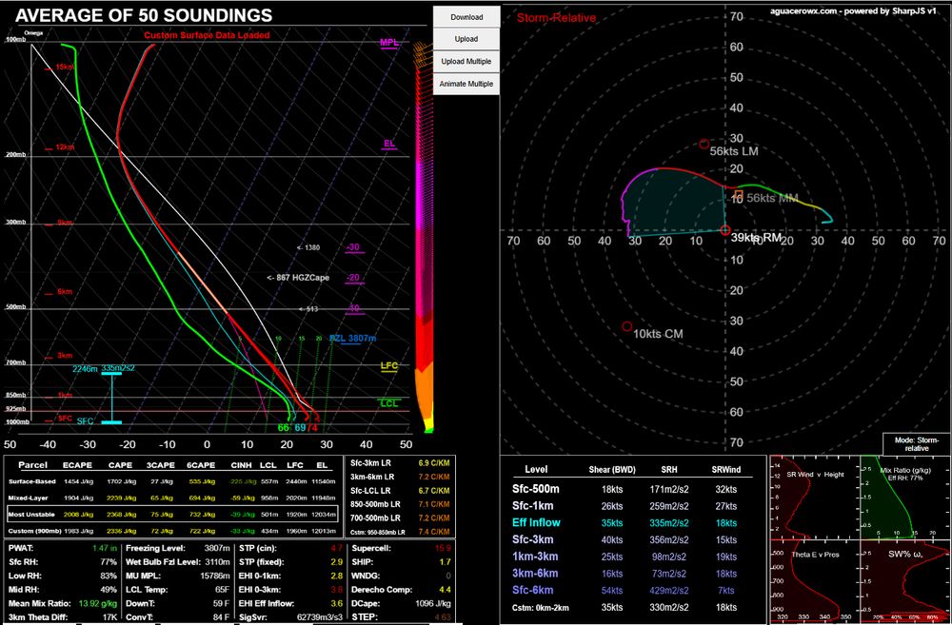Image resolution: width=952 pixels, height=625 pixels.
Task: Click the Derecho Comp value 4.4
Action: pos(446,590)
